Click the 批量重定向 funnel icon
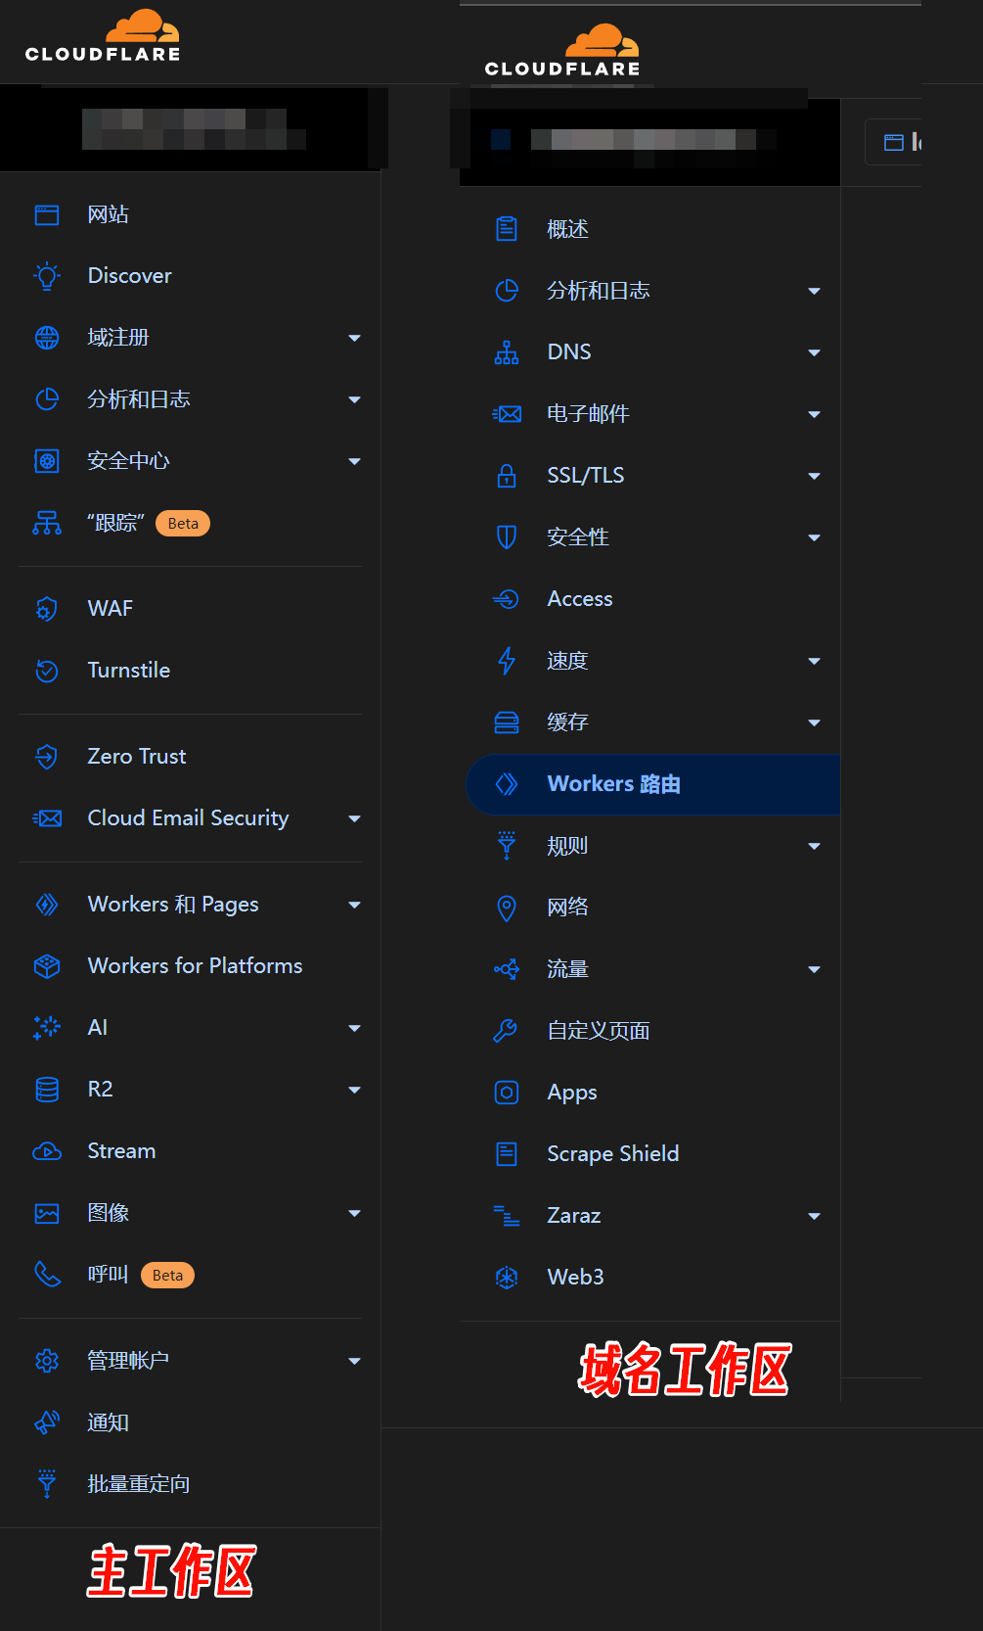This screenshot has width=983, height=1631. pyautogui.click(x=47, y=1484)
